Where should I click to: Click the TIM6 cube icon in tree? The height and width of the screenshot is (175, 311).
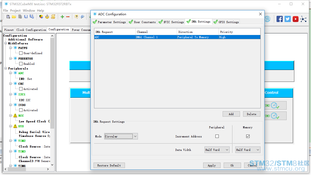(15, 166)
